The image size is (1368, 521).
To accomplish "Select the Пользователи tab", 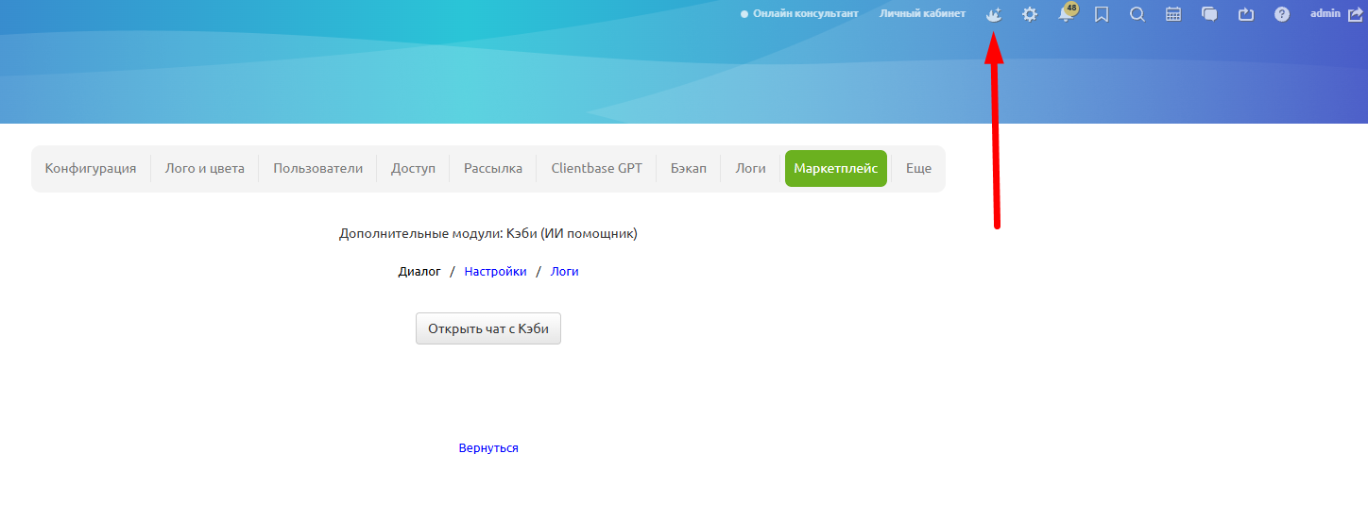I will [x=318, y=168].
